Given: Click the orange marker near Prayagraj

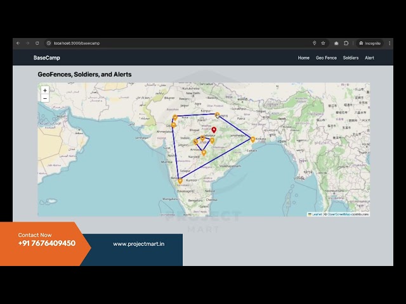Looking at the screenshot, I should coord(217,115).
